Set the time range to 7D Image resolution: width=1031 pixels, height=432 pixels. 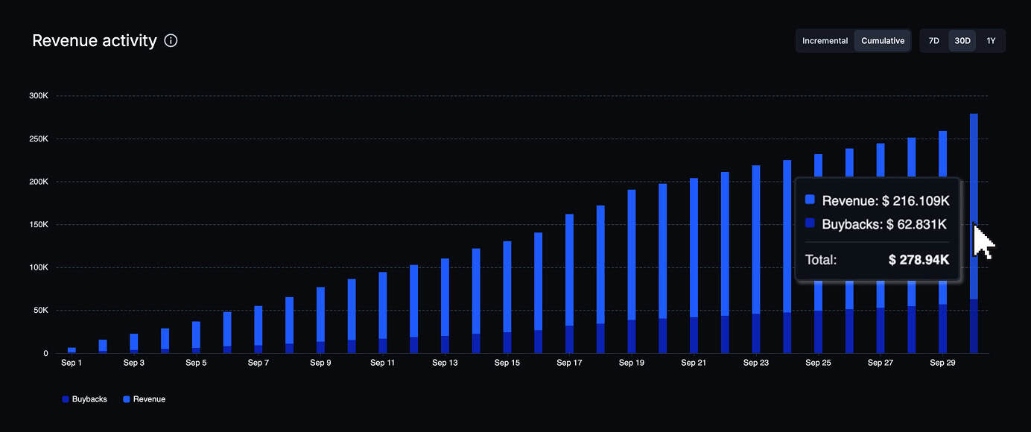click(933, 41)
